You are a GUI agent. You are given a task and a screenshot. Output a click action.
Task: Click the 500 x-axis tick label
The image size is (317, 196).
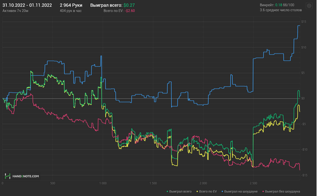[x=53, y=183]
